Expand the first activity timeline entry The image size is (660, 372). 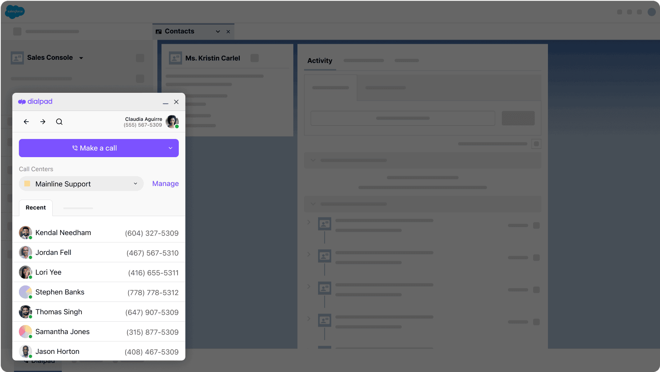pyautogui.click(x=309, y=221)
